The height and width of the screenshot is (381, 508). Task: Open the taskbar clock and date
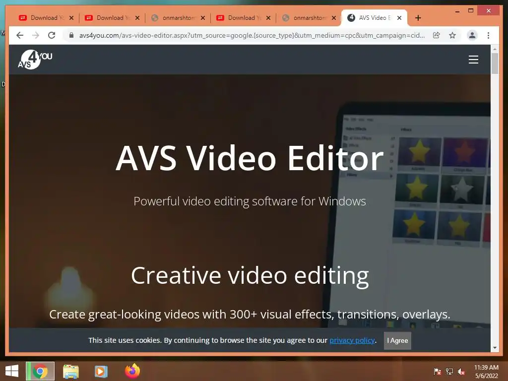[486, 372]
